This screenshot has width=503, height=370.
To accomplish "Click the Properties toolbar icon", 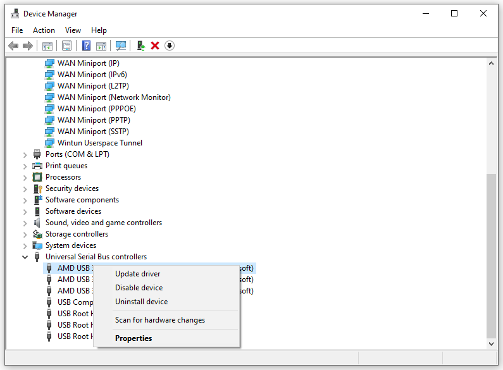I will point(66,46).
